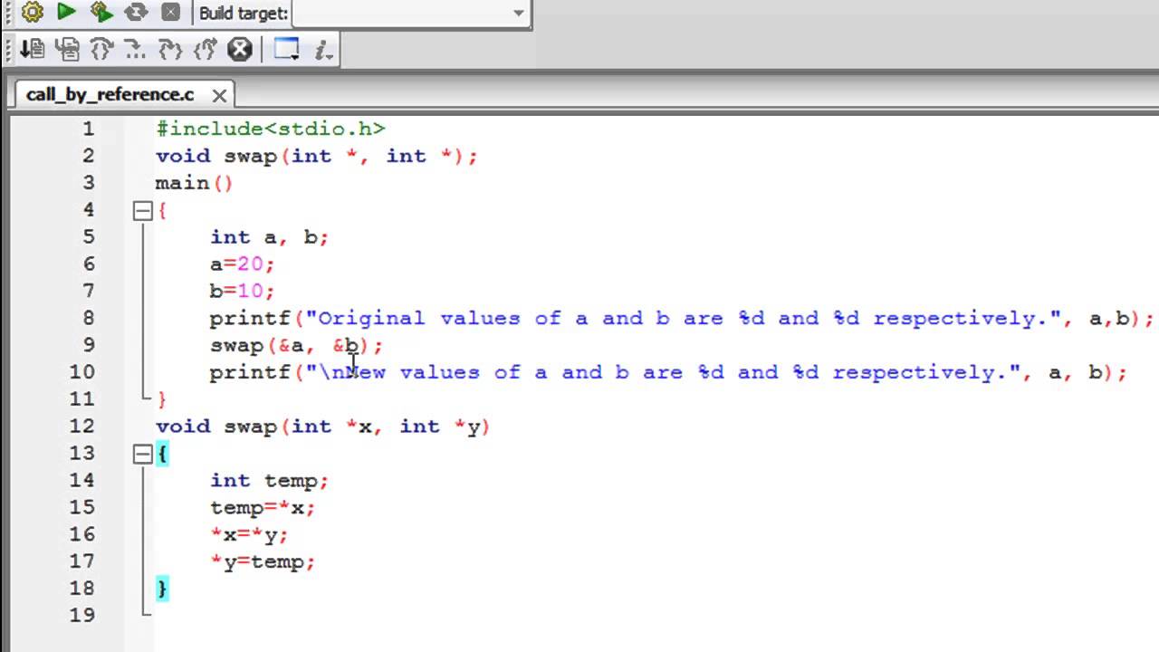
Task: Collapse the main function fold at line 4
Action: pos(142,210)
